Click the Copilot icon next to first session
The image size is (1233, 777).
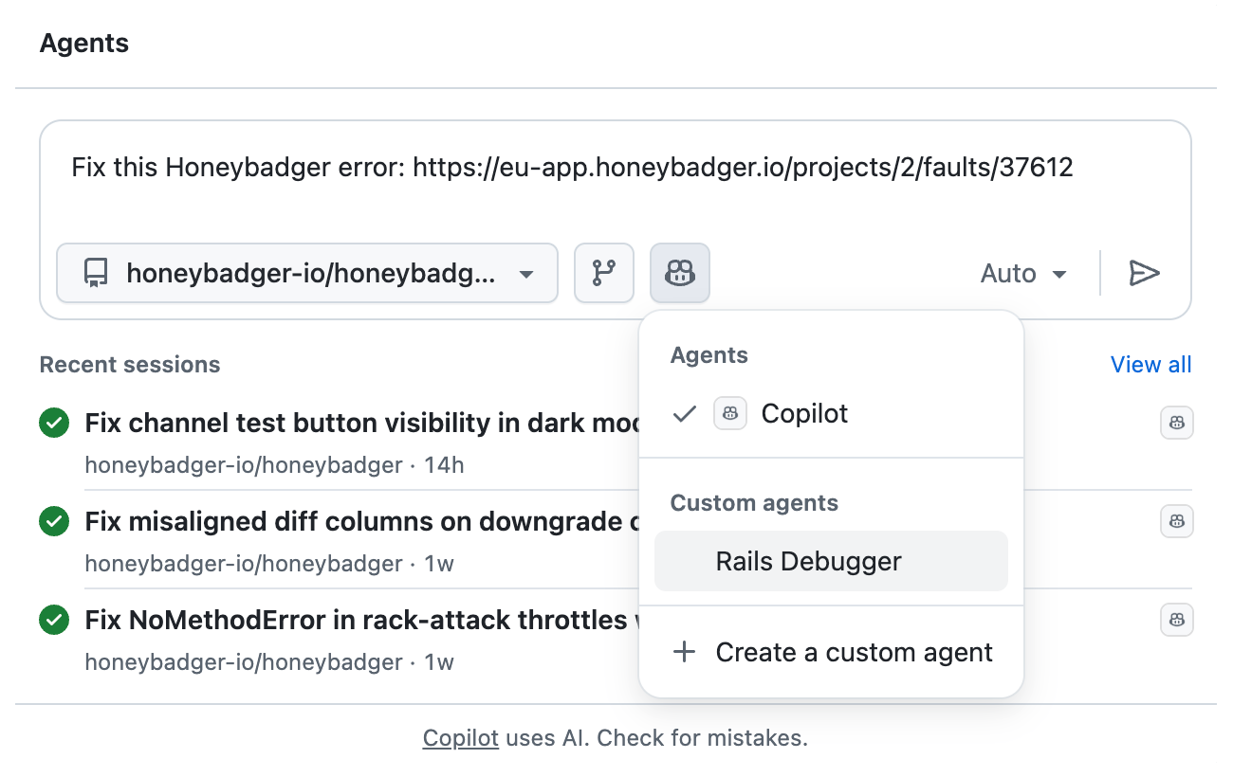coord(1176,423)
